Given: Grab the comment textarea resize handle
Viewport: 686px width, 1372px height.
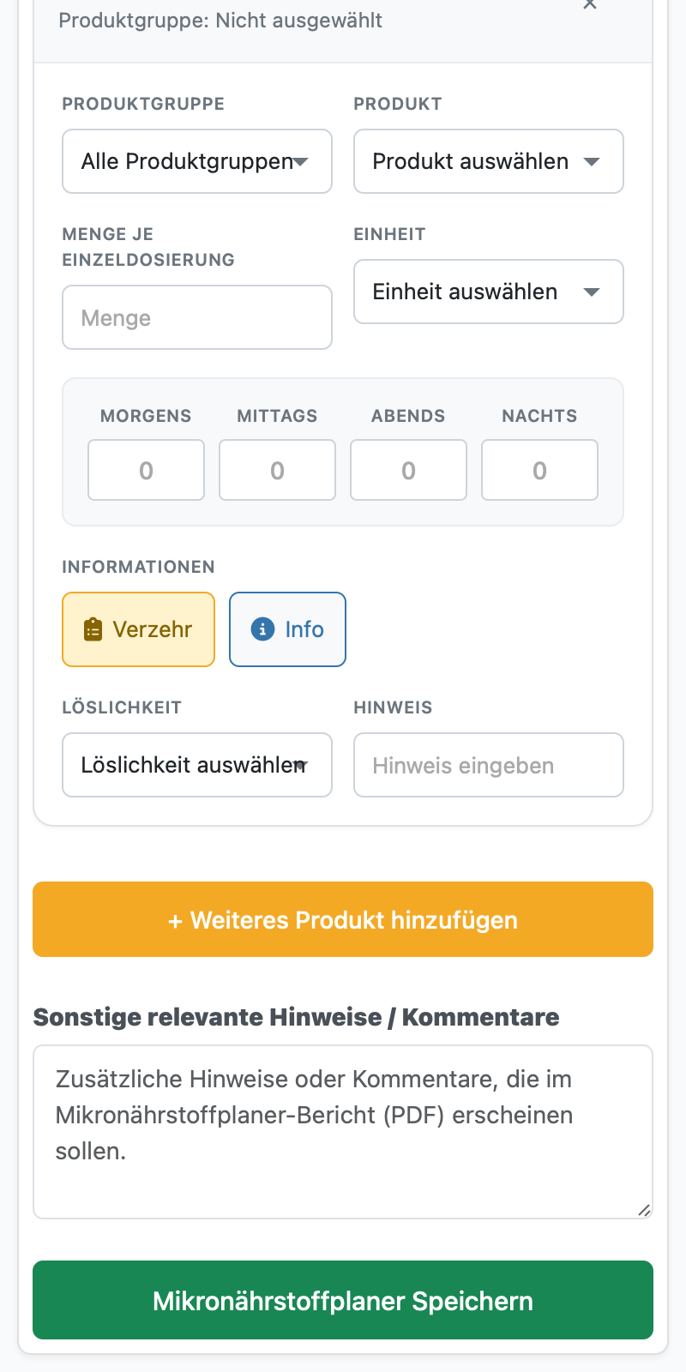Looking at the screenshot, I should pyautogui.click(x=644, y=1210).
